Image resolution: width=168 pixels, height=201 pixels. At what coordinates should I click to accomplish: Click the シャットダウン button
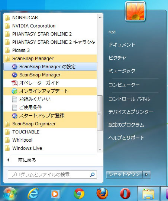124,174
